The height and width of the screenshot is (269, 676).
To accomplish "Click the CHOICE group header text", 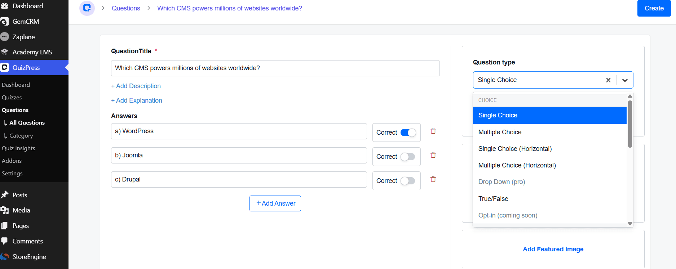I will coord(487,100).
